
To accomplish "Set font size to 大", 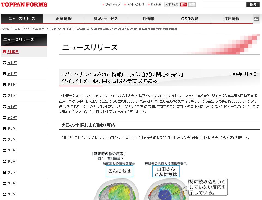I will (192, 5).
